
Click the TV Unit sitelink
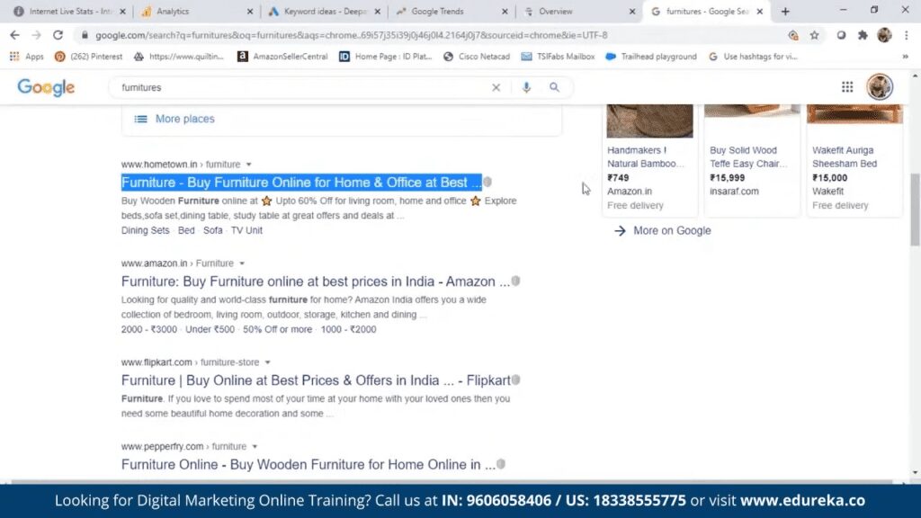point(246,230)
